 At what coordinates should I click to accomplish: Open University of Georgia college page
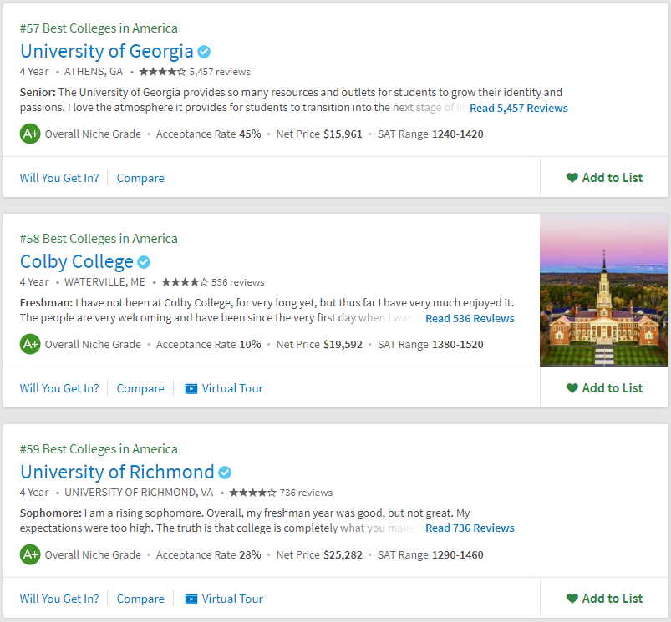[107, 51]
